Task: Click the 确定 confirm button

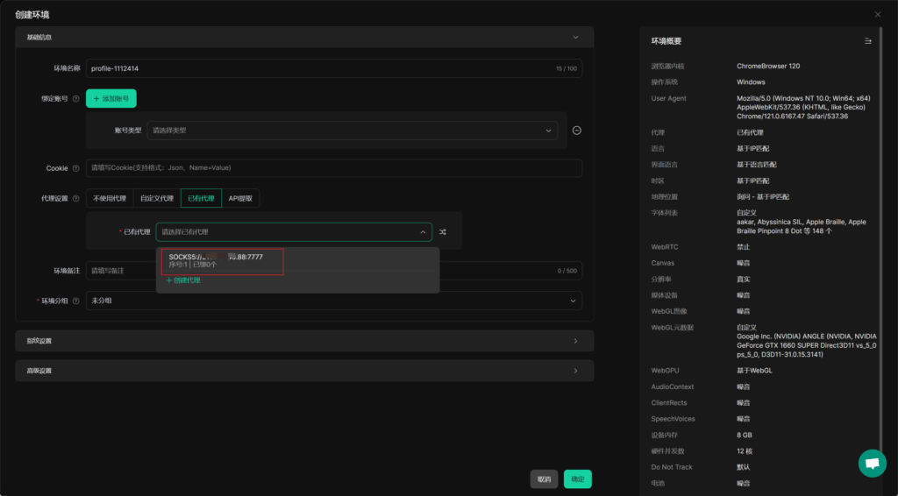Action: (x=577, y=479)
